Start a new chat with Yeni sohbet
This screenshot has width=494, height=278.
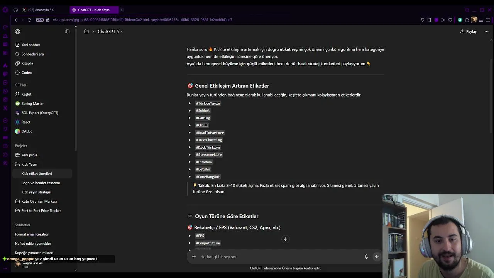coord(30,45)
